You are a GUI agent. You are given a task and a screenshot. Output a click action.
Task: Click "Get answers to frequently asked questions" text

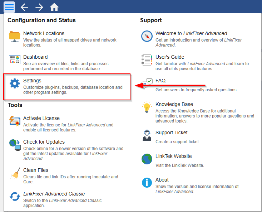click(x=197, y=90)
